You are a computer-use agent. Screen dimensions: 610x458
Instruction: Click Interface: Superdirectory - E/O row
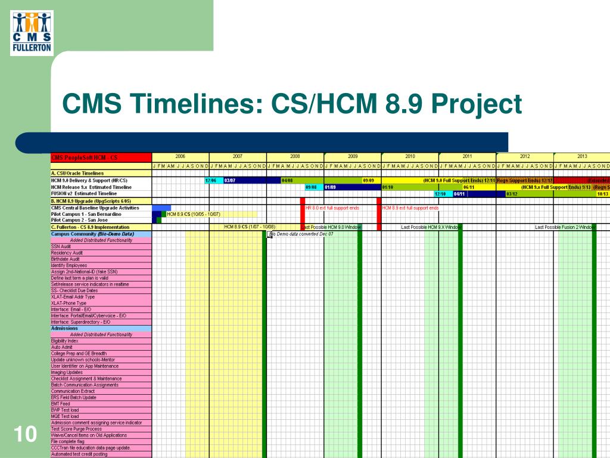(x=101, y=322)
